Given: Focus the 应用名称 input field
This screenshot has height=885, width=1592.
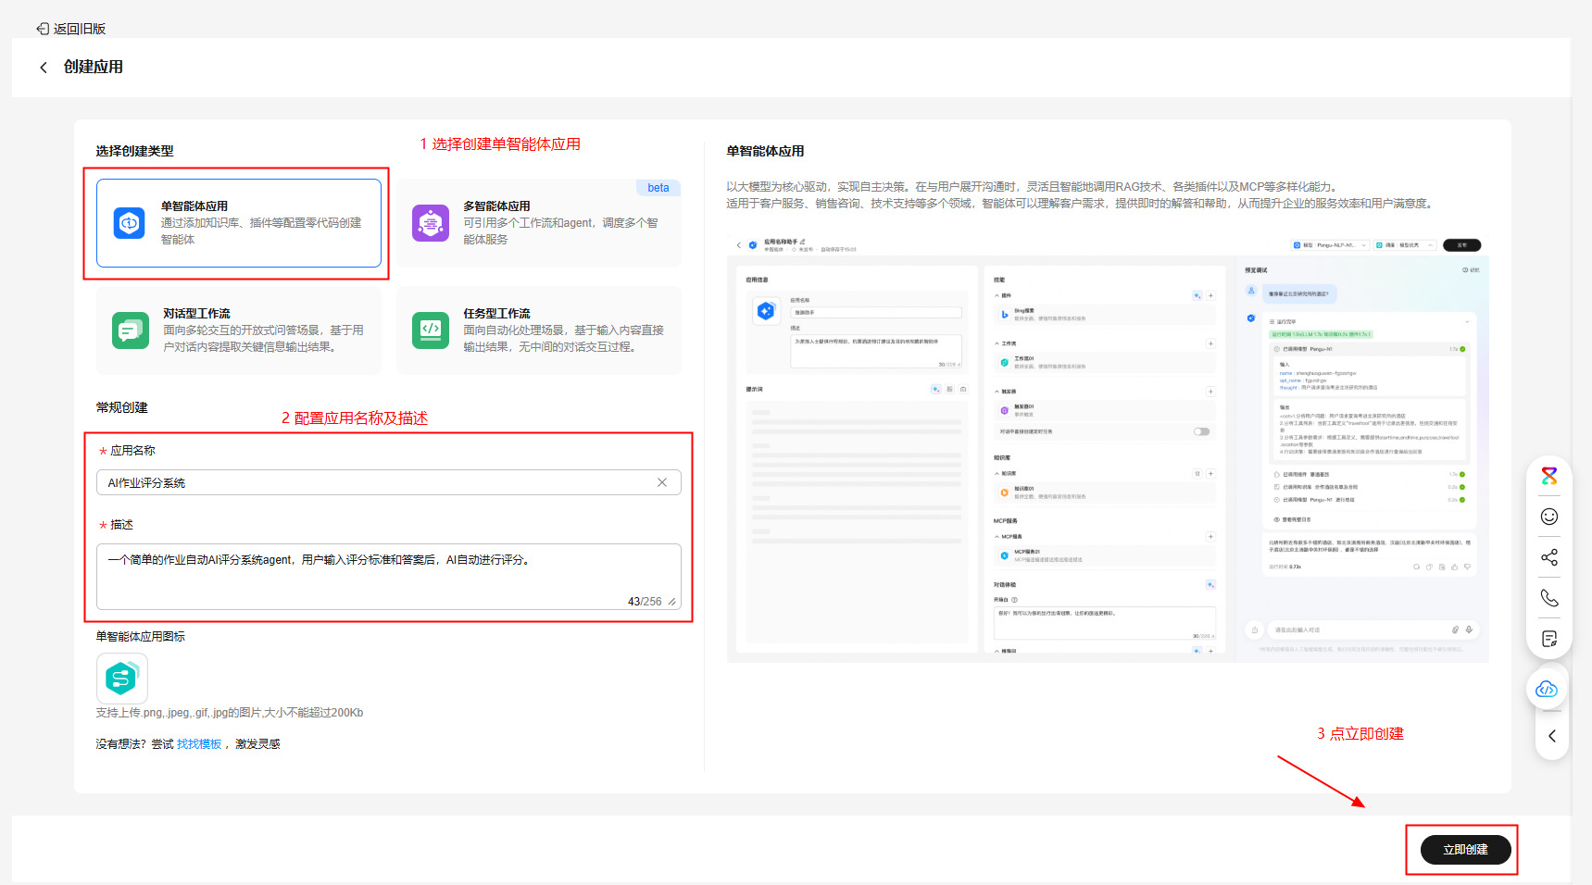Looking at the screenshot, I should coord(389,482).
